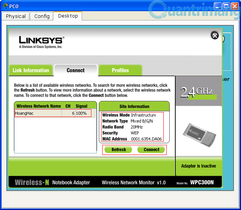Select the Connect tab in Linksys utility
The image size is (241, 210).
[76, 70]
